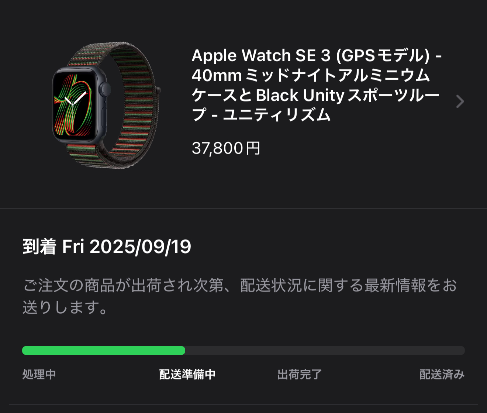
Task: Tap the shipping update message text
Action: [x=240, y=296]
